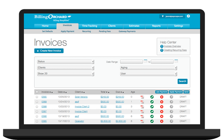The image size is (224, 140).
Task: Click the Send button
Action: (x=186, y=92)
